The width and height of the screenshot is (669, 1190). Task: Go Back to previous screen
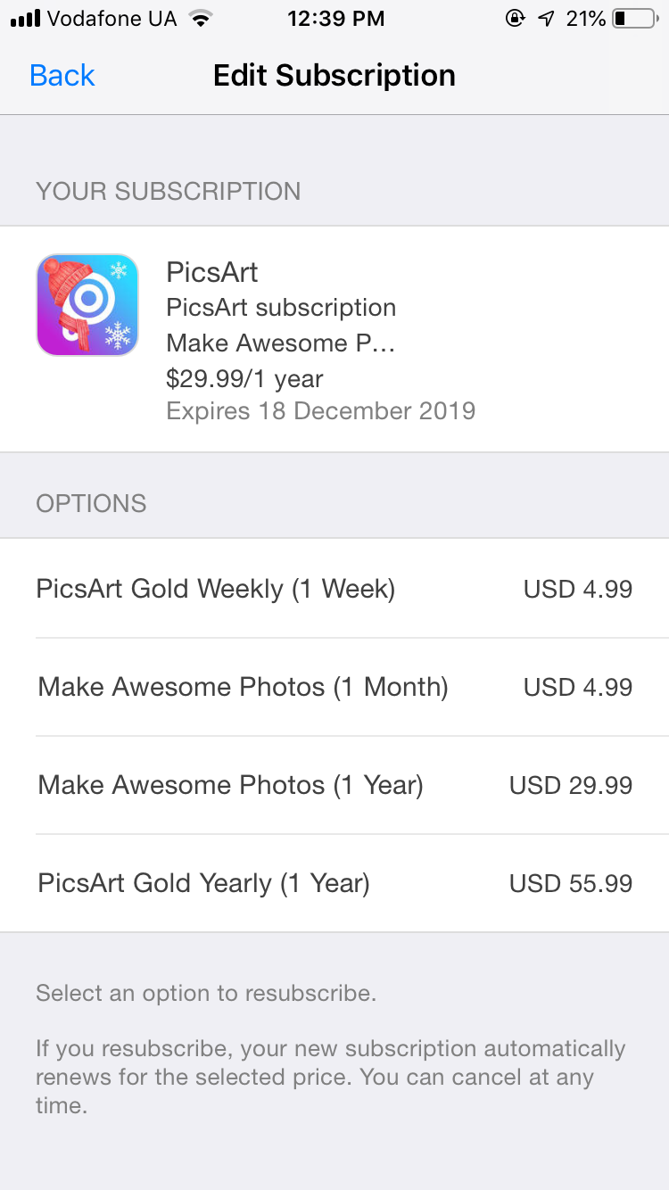[62, 76]
